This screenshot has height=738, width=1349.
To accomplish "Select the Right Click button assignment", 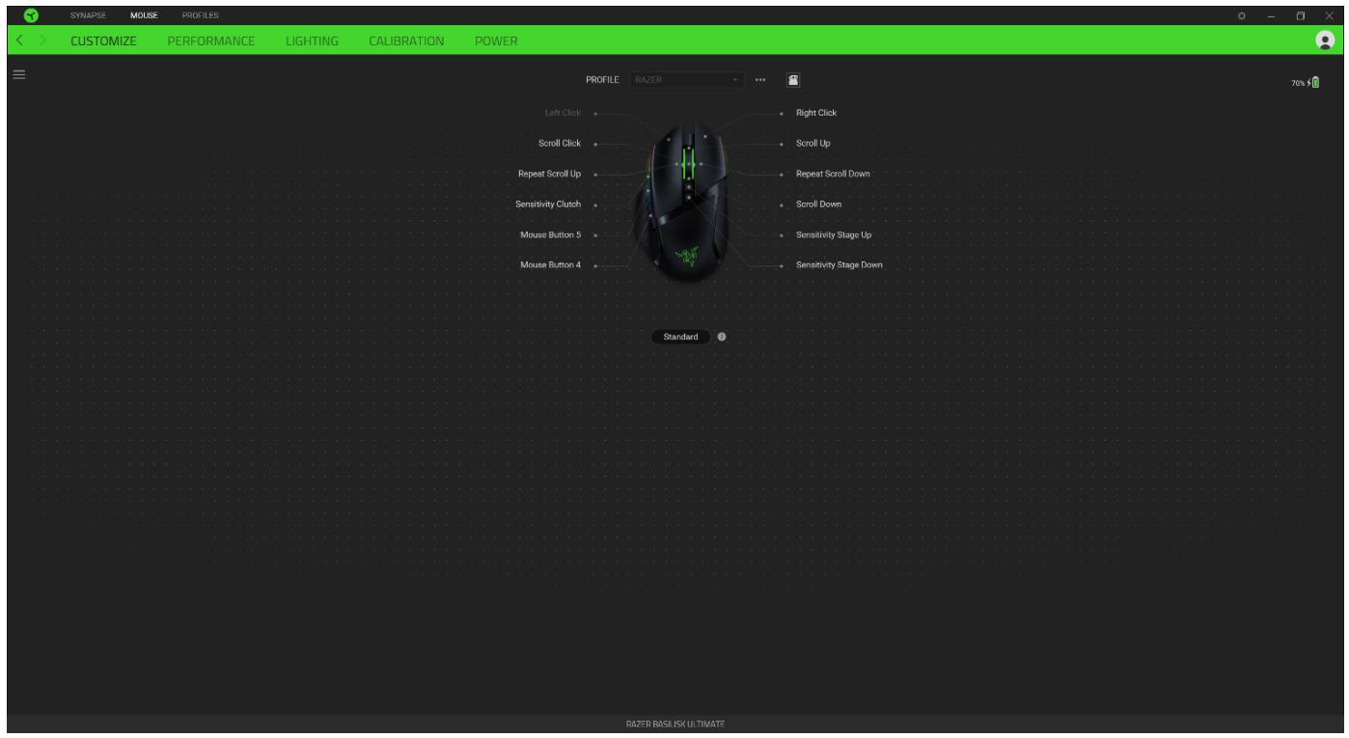I will coord(816,113).
